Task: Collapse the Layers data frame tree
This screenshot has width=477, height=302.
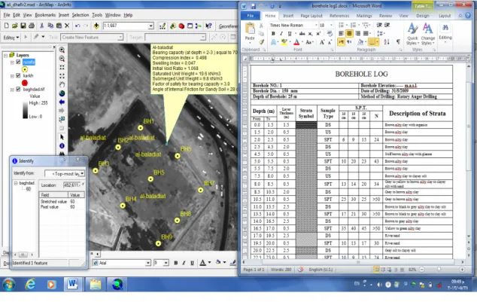Action: click(x=5, y=56)
